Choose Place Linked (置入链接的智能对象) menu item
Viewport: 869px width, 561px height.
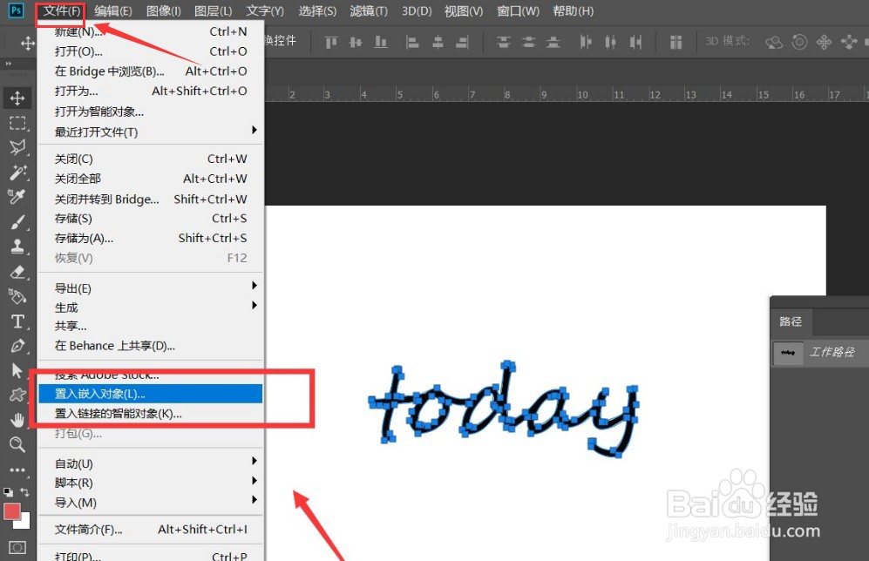pos(151,414)
